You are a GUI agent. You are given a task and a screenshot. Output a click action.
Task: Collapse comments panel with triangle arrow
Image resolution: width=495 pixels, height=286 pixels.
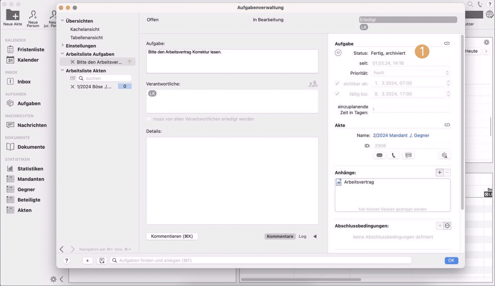[315, 236]
